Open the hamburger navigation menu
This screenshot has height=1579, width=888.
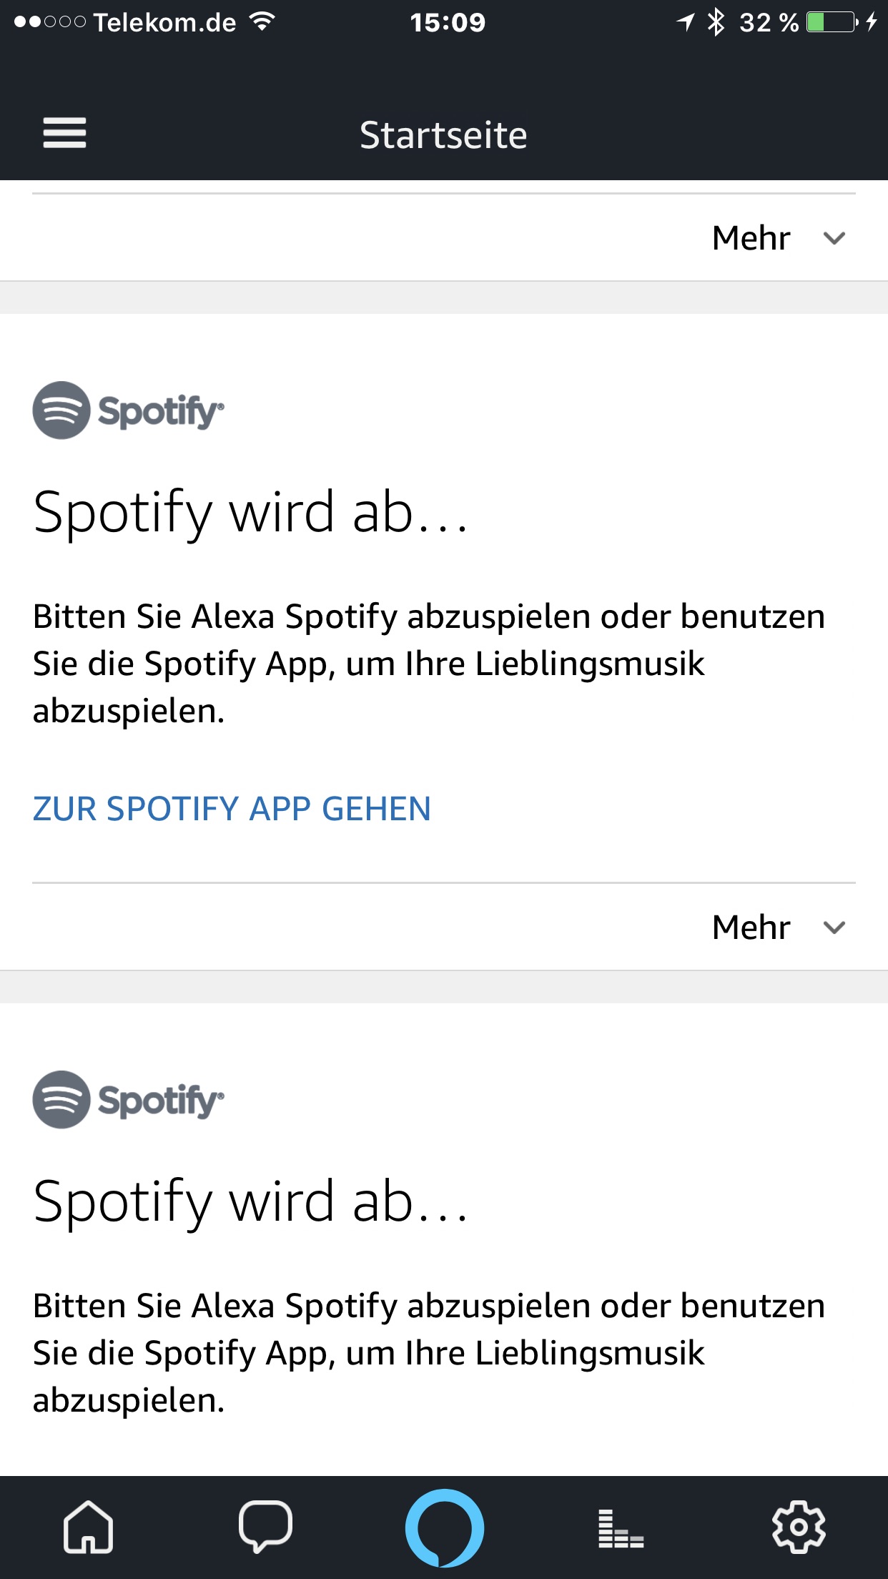click(64, 133)
